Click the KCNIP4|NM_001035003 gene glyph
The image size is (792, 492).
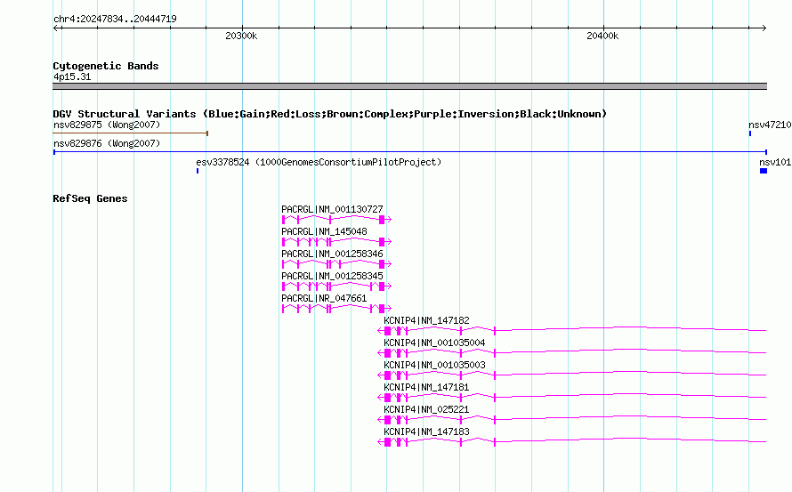coord(572,375)
